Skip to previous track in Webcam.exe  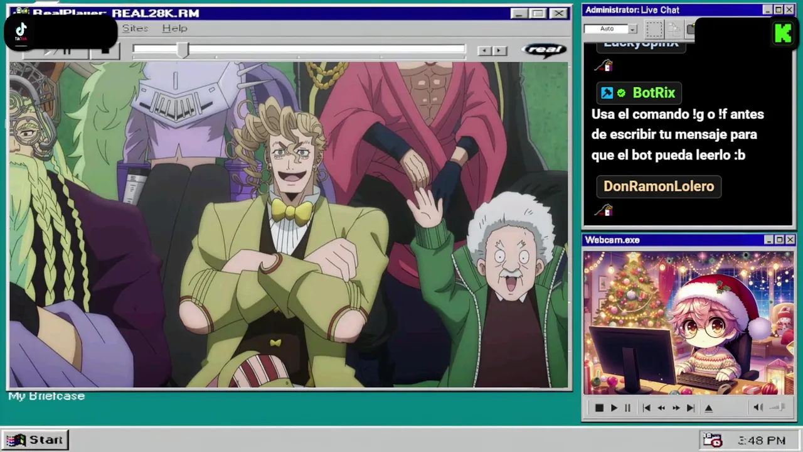click(x=646, y=408)
